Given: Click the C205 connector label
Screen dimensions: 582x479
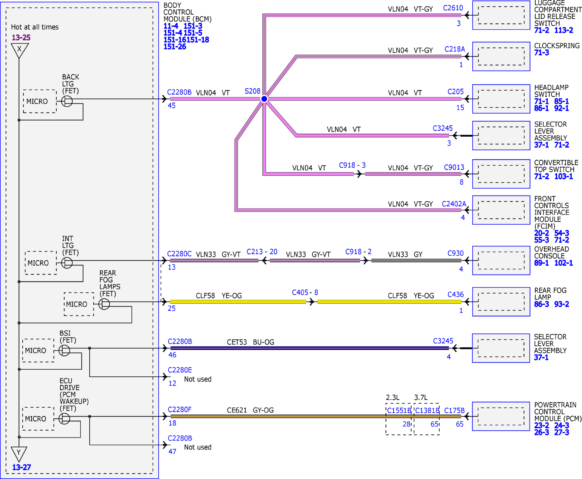Looking at the screenshot, I should (455, 91).
